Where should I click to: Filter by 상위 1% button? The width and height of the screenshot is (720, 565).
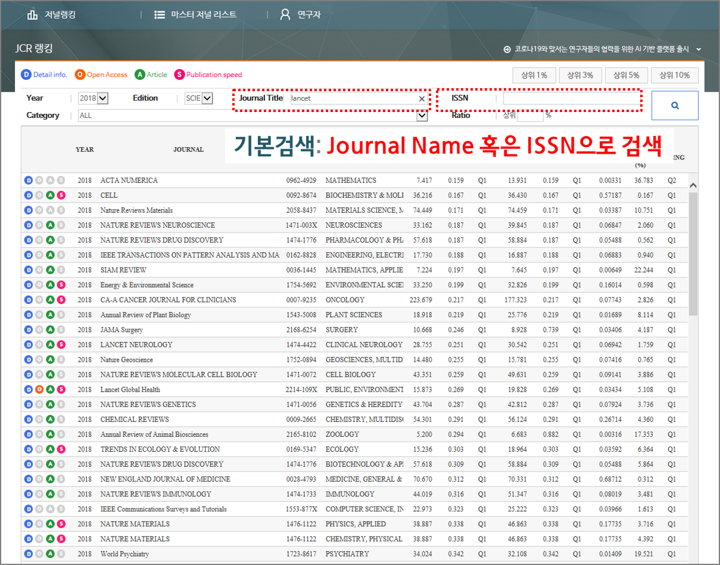point(534,75)
